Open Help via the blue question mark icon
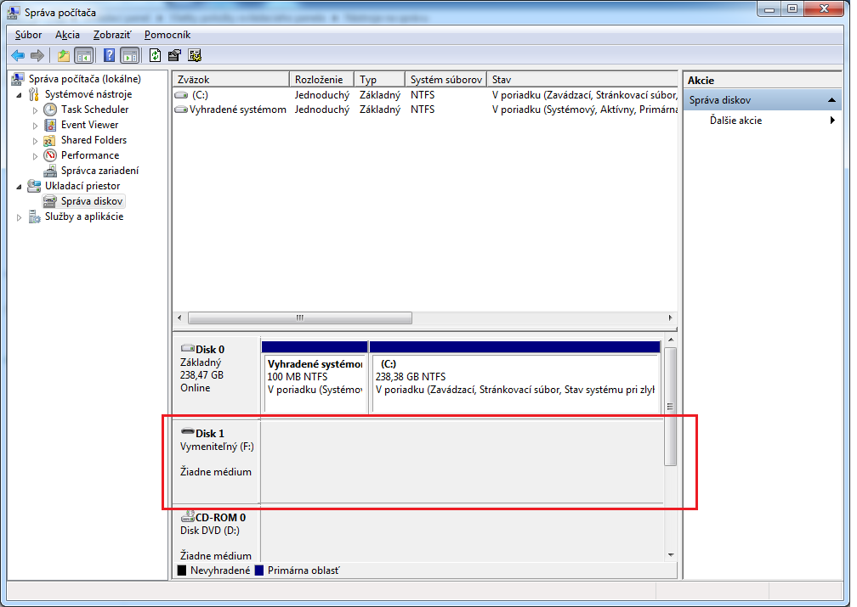The height and width of the screenshot is (607, 857). point(110,55)
